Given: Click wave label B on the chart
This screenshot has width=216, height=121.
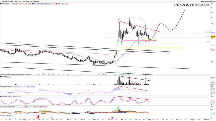Looking at the screenshot, I should [130, 19].
